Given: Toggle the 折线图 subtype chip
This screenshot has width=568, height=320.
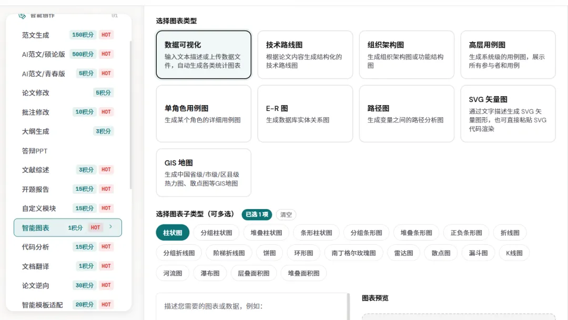Looking at the screenshot, I should (510, 233).
